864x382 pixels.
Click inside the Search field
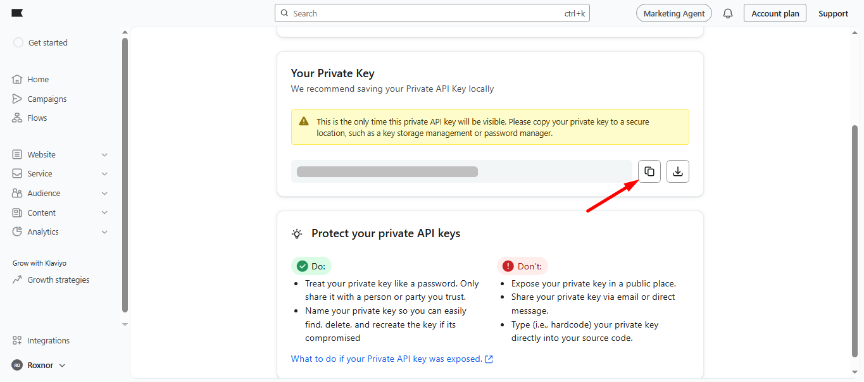(x=432, y=13)
